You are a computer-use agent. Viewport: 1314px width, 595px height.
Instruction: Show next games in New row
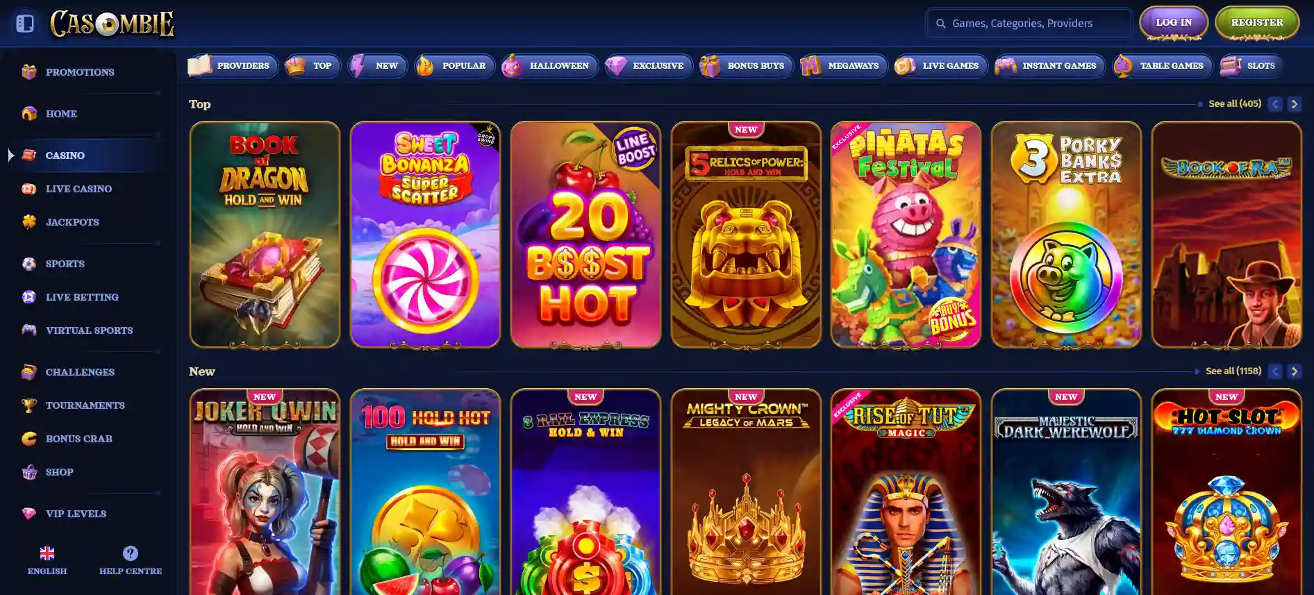(x=1294, y=371)
